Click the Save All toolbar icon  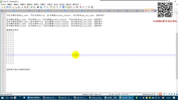[10, 7]
